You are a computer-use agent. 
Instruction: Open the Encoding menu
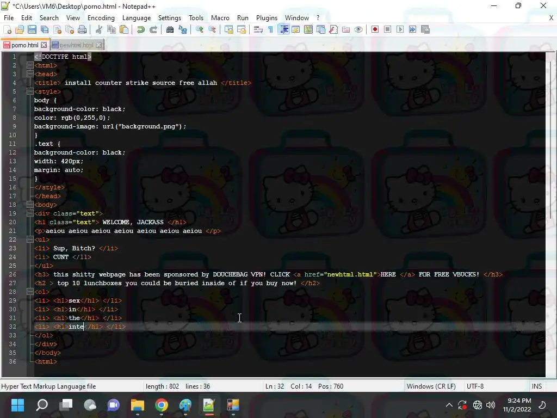101,18
